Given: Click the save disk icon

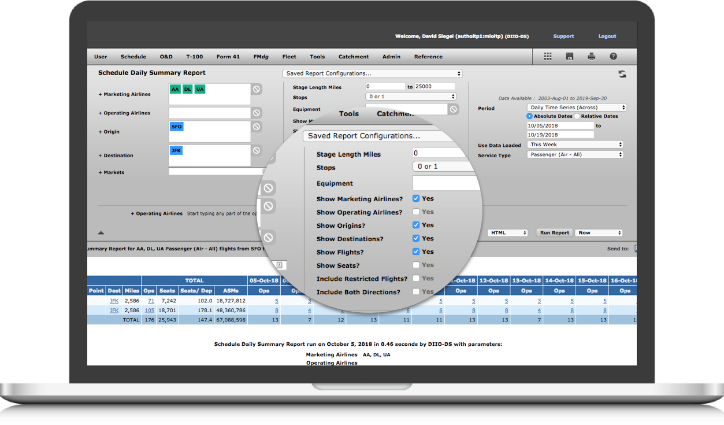Looking at the screenshot, I should point(570,57).
